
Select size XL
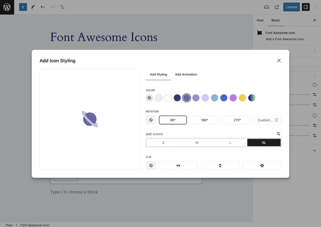tap(264, 143)
